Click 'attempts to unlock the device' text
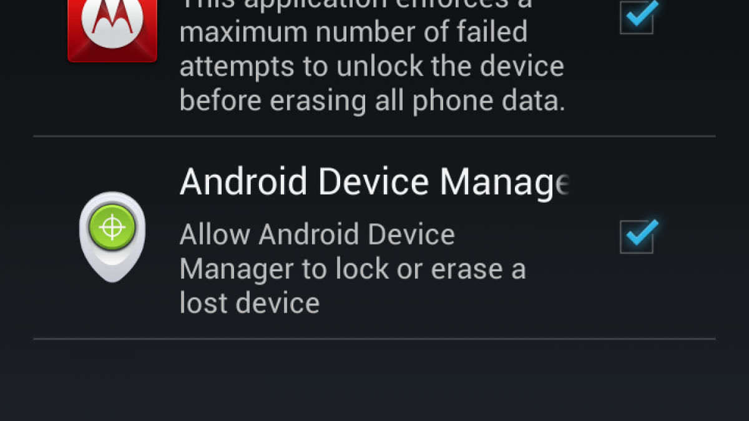 [372, 67]
